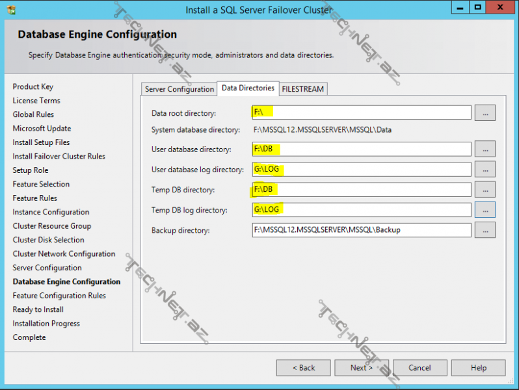Browse for the Data root directory
This screenshot has height=390, width=519.
coord(485,112)
